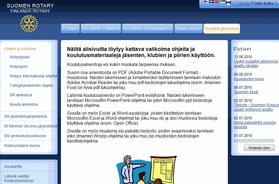
Task: Open Tietojärjestelmien ohjeet sidebar item
Action: click(31, 85)
